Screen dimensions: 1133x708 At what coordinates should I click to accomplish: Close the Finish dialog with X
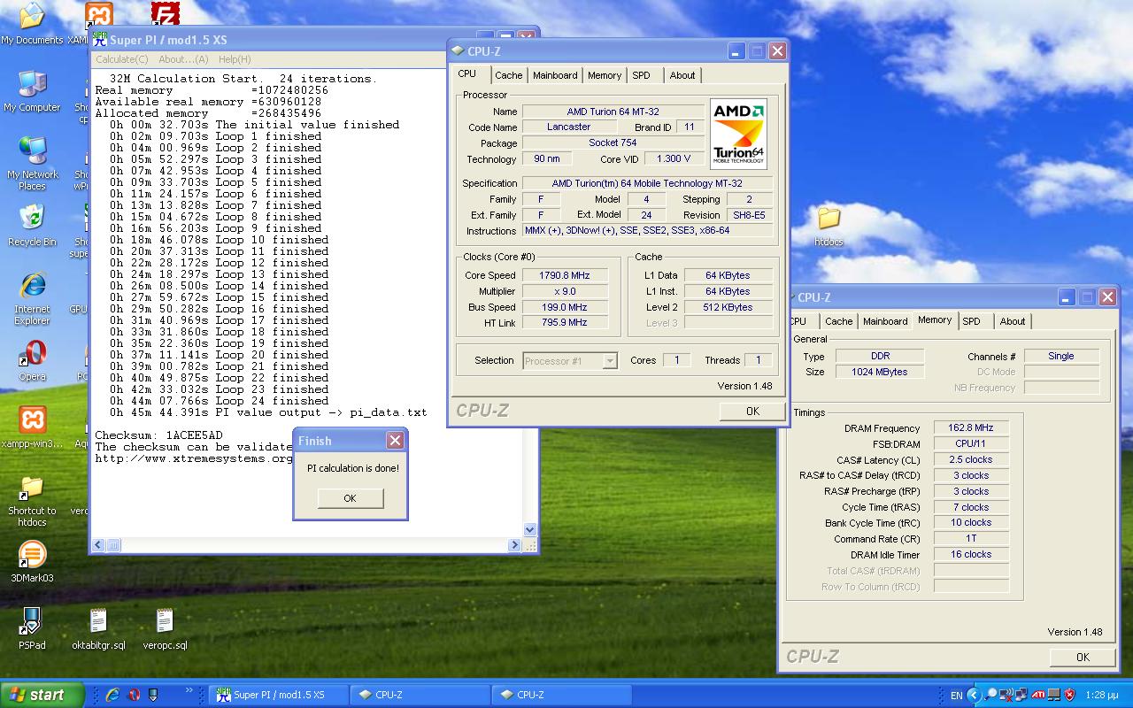point(395,440)
